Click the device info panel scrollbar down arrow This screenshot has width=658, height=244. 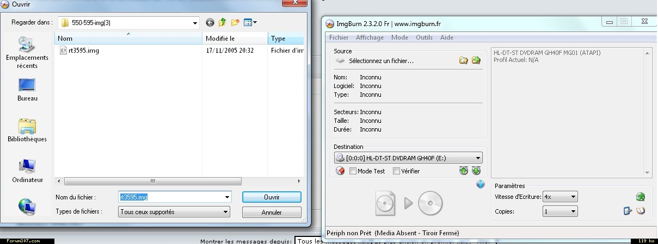[x=648, y=172]
